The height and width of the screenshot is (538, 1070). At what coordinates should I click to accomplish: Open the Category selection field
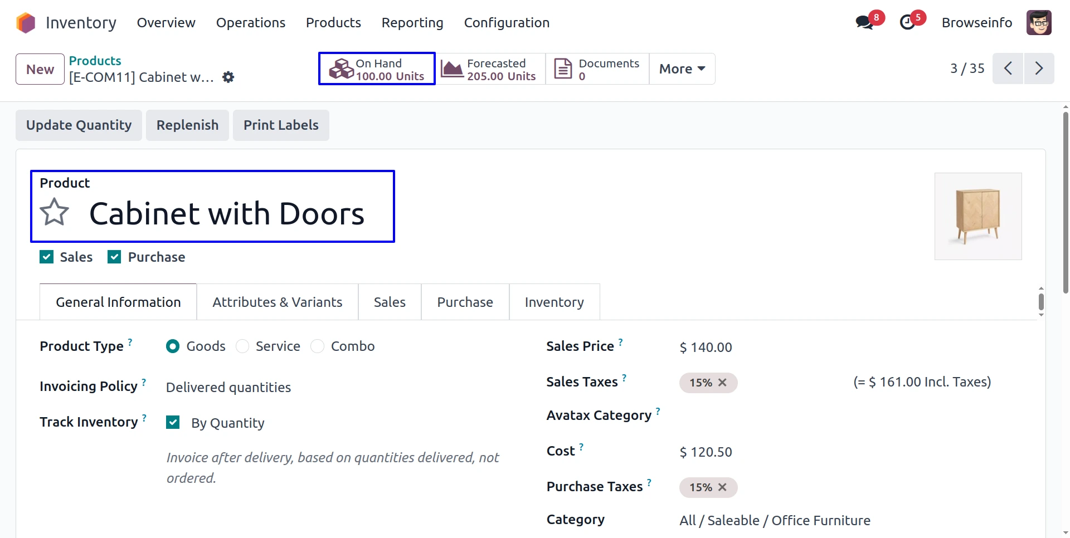pos(775,521)
